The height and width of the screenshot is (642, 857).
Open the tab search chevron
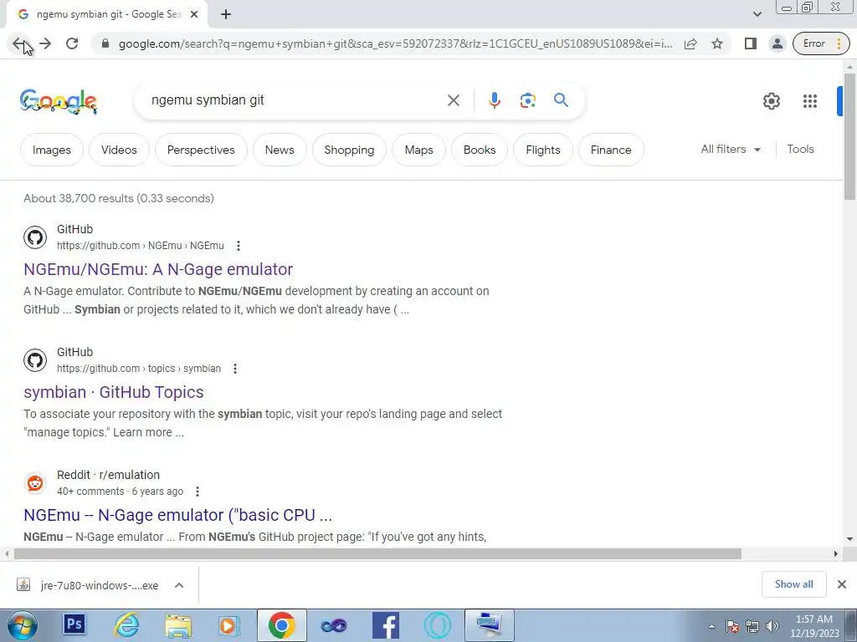[x=757, y=14]
